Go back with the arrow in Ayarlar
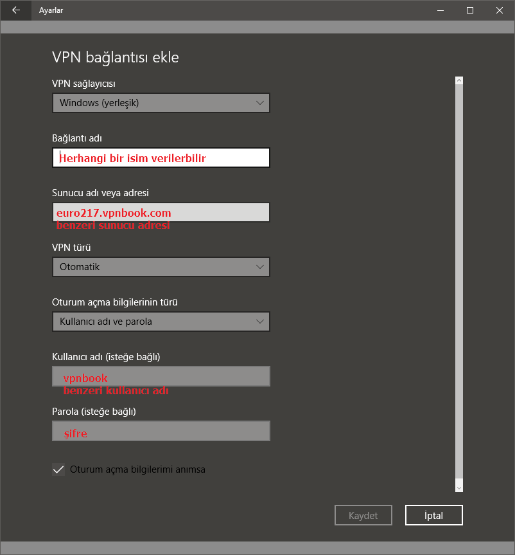515x555 pixels. click(16, 10)
